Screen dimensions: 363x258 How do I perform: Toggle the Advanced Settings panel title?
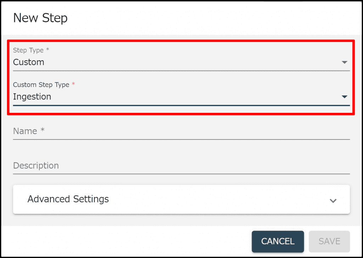point(68,199)
